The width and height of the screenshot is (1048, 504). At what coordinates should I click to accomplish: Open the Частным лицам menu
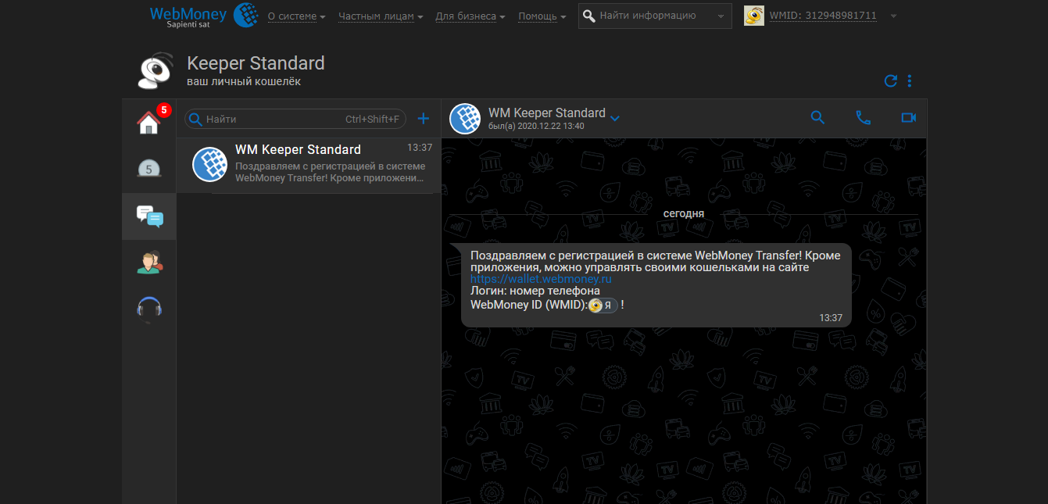381,16
